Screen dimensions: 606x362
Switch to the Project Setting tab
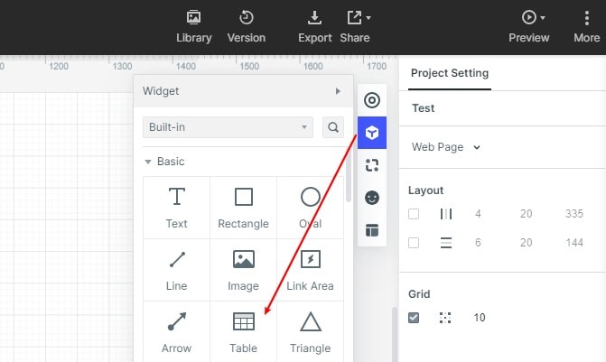pos(450,74)
